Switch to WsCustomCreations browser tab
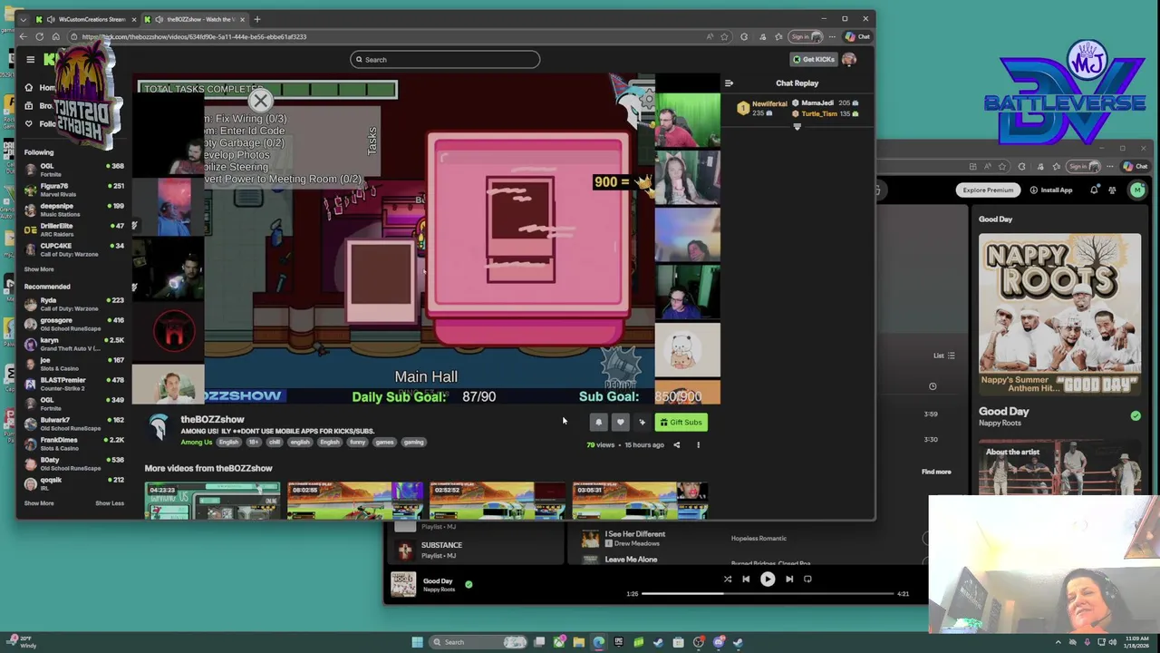This screenshot has width=1160, height=653. (86, 19)
